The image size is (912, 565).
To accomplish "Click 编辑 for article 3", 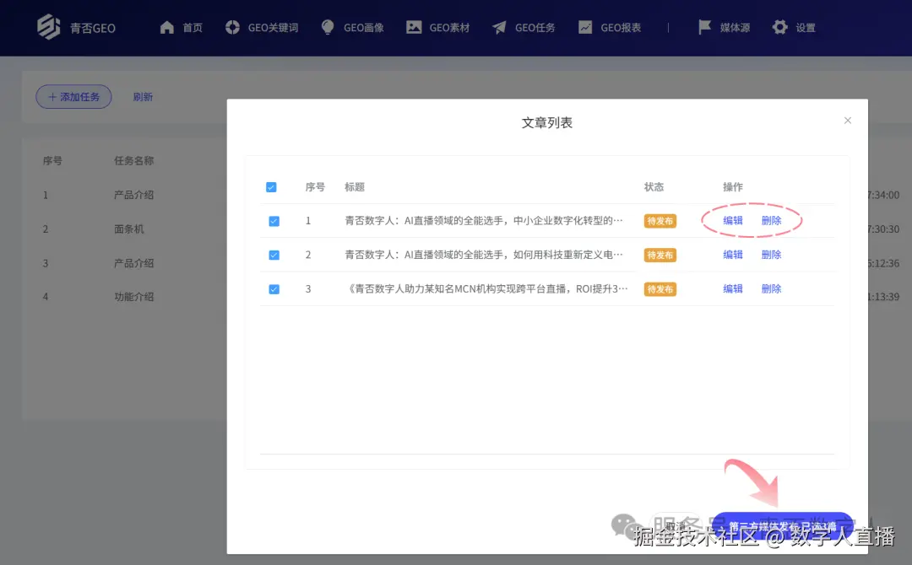I will coord(733,288).
